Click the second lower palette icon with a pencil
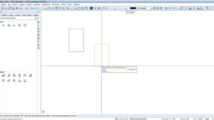 [x=9, y=75]
